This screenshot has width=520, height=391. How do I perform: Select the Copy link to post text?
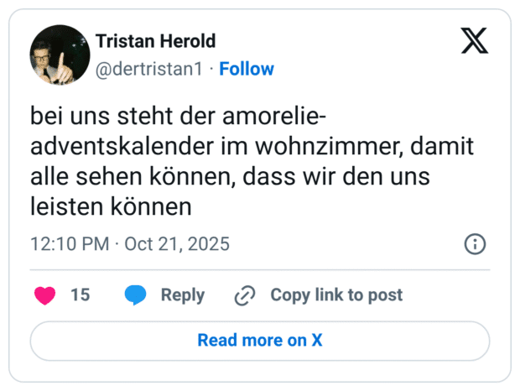click(x=335, y=295)
